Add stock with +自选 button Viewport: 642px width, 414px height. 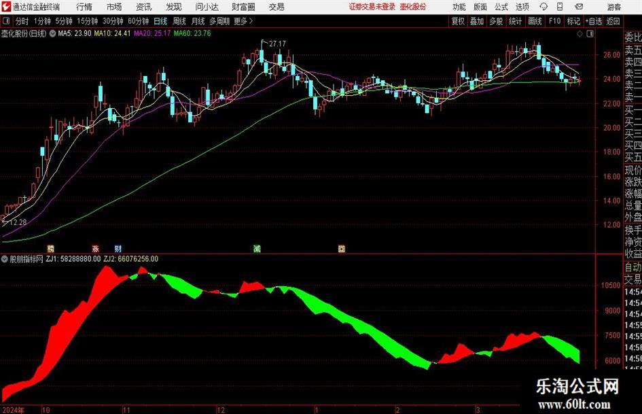pos(594,21)
